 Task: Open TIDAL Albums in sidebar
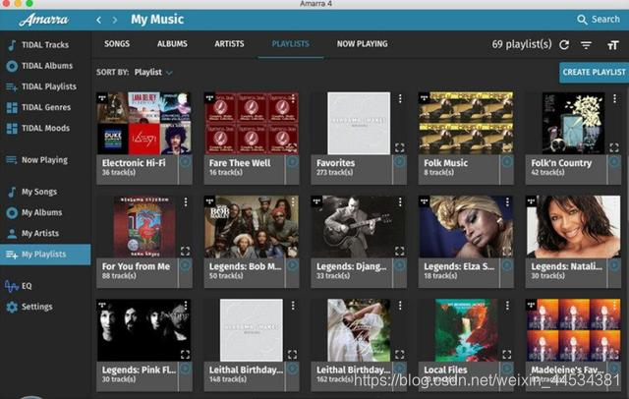click(40, 66)
